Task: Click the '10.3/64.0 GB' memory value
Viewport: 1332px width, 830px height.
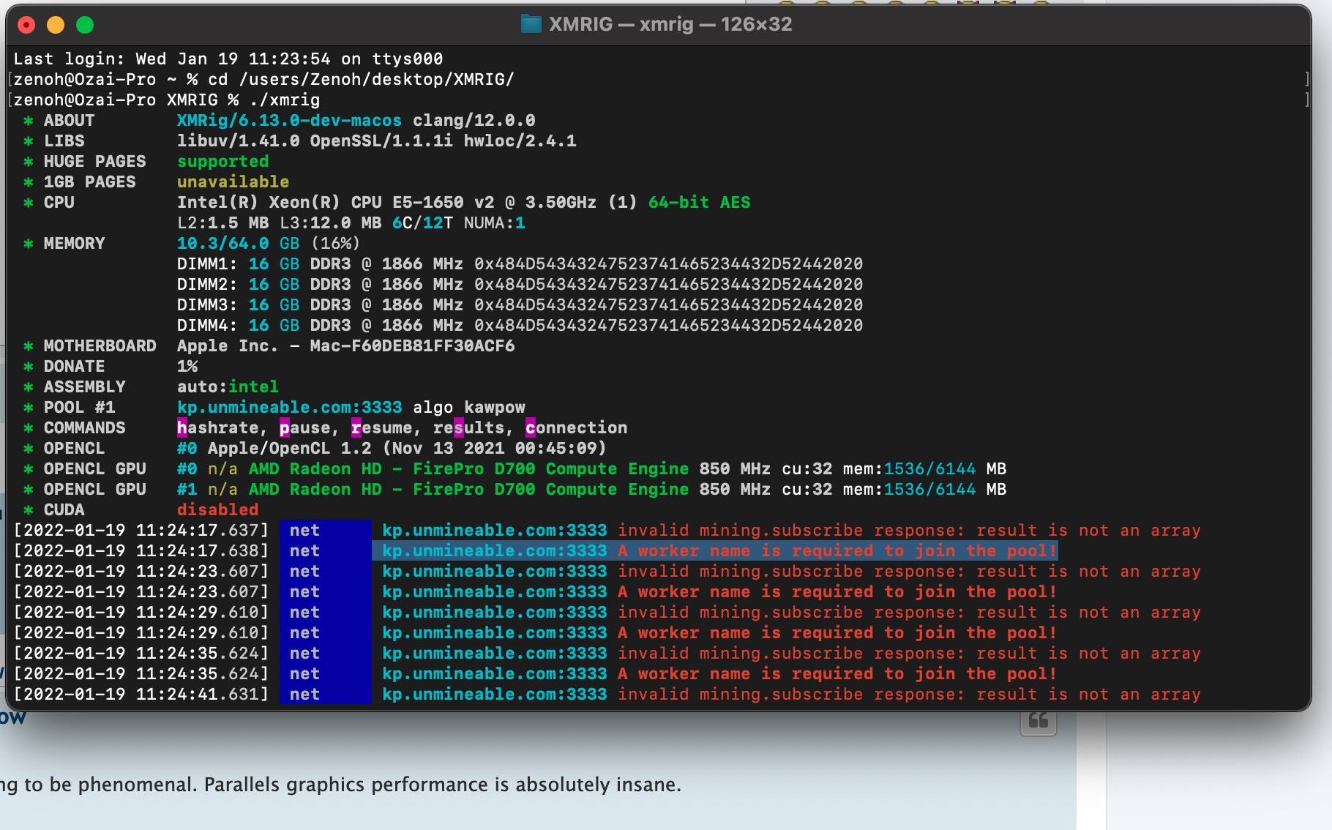Action: click(238, 243)
